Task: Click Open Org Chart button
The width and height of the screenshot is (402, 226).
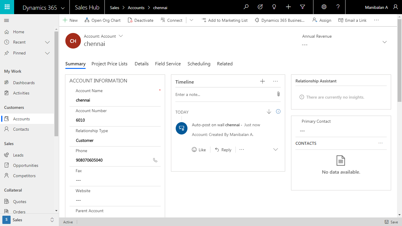Action: click(103, 20)
